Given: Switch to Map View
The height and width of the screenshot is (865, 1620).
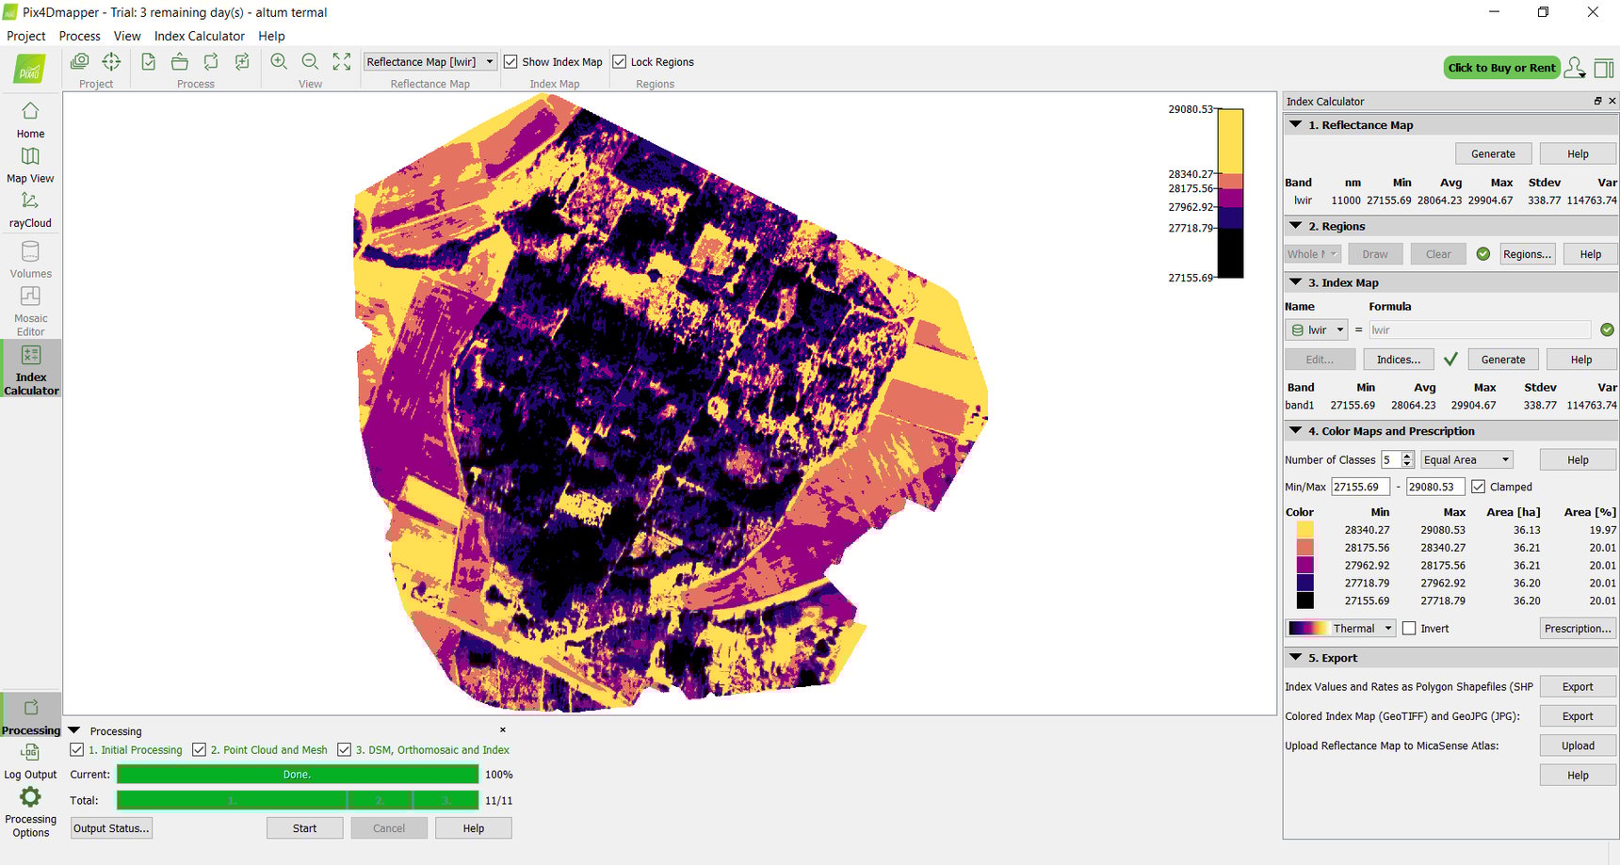Looking at the screenshot, I should click(30, 165).
